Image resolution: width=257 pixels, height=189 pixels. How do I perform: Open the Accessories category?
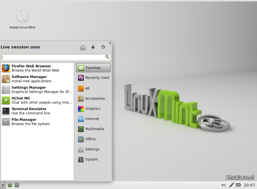click(93, 99)
